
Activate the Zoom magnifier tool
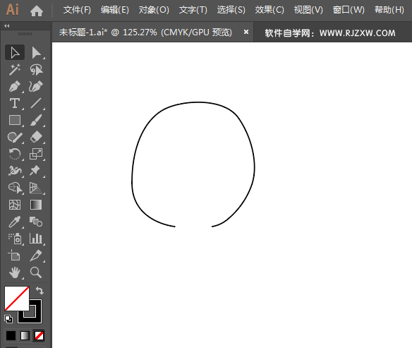pyautogui.click(x=36, y=272)
